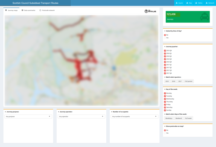Uncheck the 2015 Q4 journey quarter
Screen dimensions: 216x147
coord(165,51)
